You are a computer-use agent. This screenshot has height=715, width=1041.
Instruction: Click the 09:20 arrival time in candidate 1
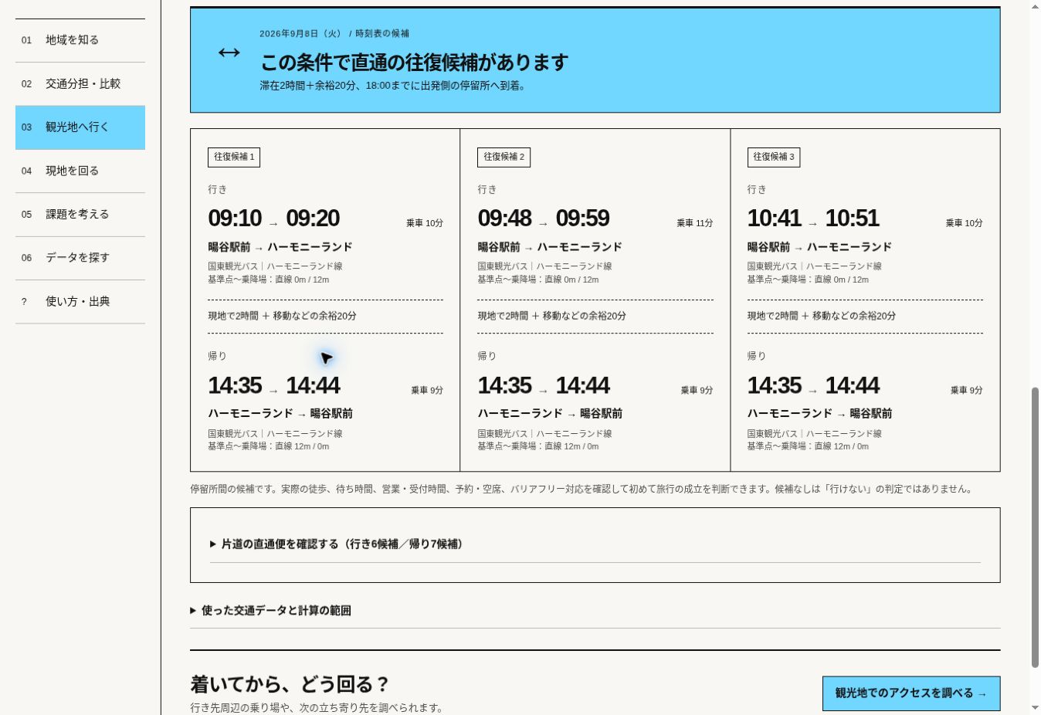pos(313,219)
